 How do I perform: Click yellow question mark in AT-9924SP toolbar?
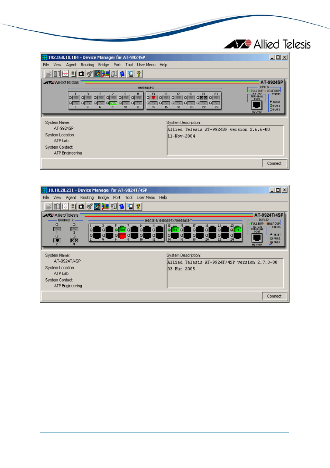coord(139,74)
